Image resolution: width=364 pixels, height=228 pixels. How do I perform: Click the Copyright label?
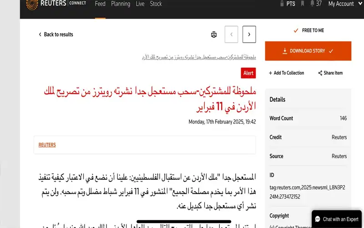[x=279, y=216]
